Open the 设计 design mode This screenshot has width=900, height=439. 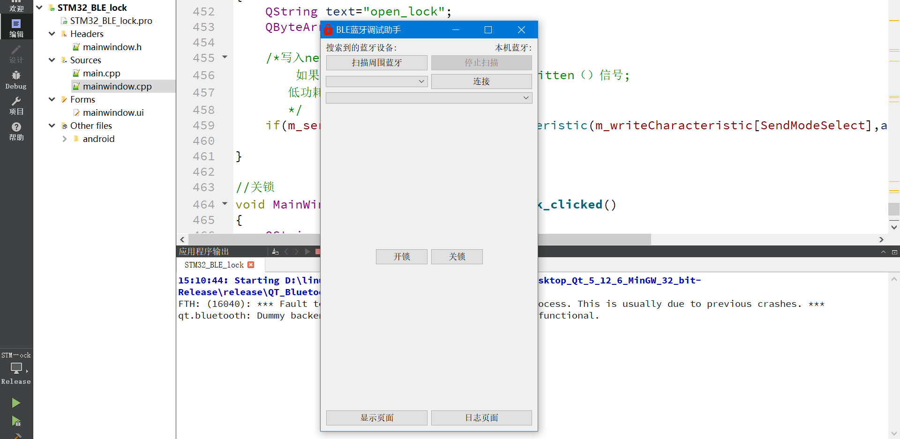[16, 54]
